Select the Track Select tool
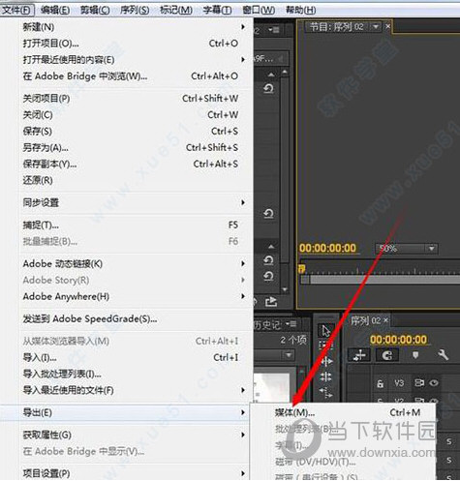Image resolution: width=460 pixels, height=481 pixels. point(325,346)
